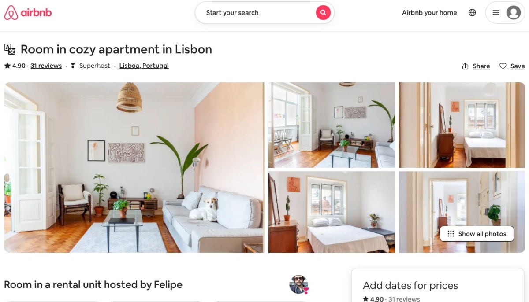Click the translation icon beside the title
The height and width of the screenshot is (302, 529).
point(10,49)
